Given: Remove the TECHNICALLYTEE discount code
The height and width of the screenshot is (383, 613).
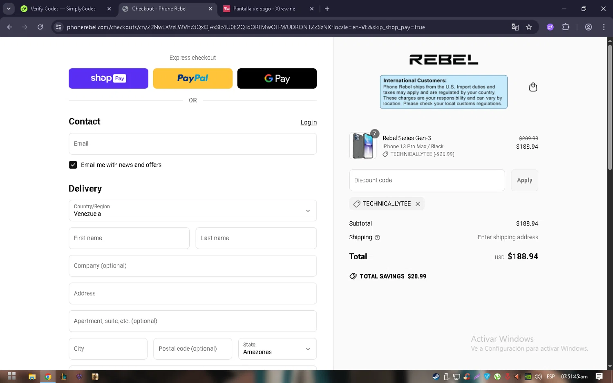Looking at the screenshot, I should coord(418,204).
